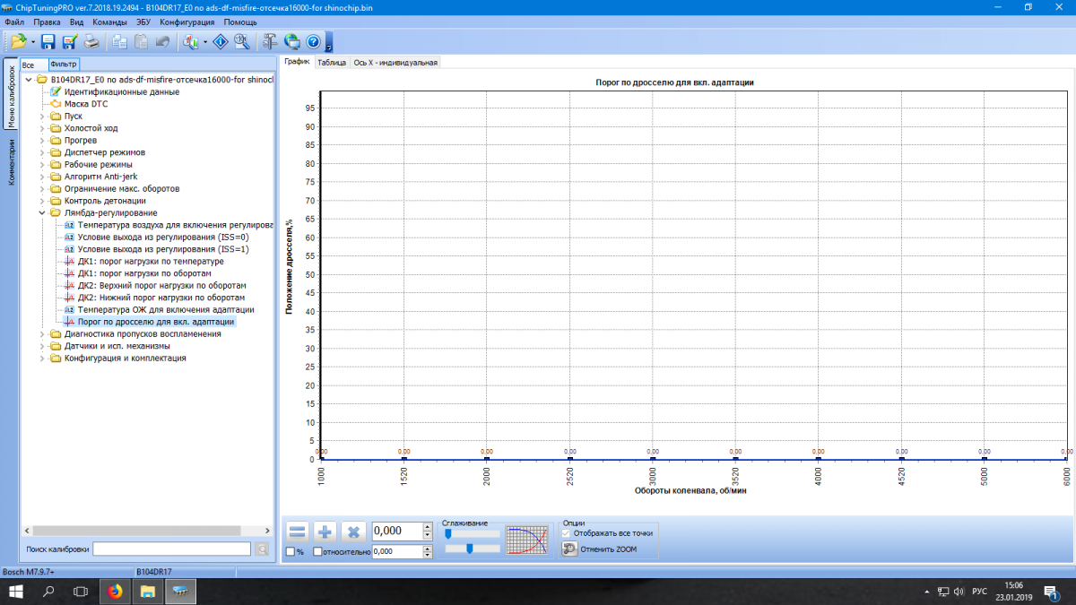Viewport: 1076px width, 605px height.
Task: Click the globe and monitor toolbar icon
Action: [x=291, y=41]
